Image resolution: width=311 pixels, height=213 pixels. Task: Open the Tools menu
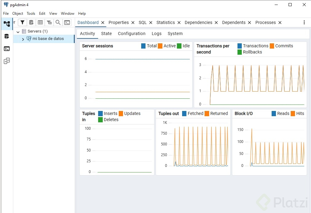click(31, 14)
